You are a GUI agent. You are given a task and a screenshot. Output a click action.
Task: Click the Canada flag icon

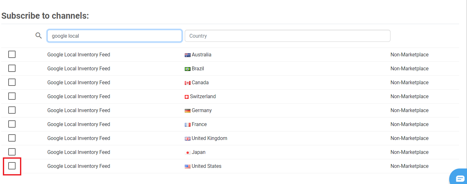point(188,83)
